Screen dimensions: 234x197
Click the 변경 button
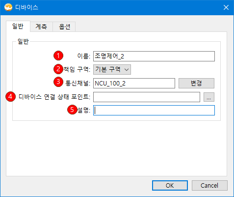[196, 83]
